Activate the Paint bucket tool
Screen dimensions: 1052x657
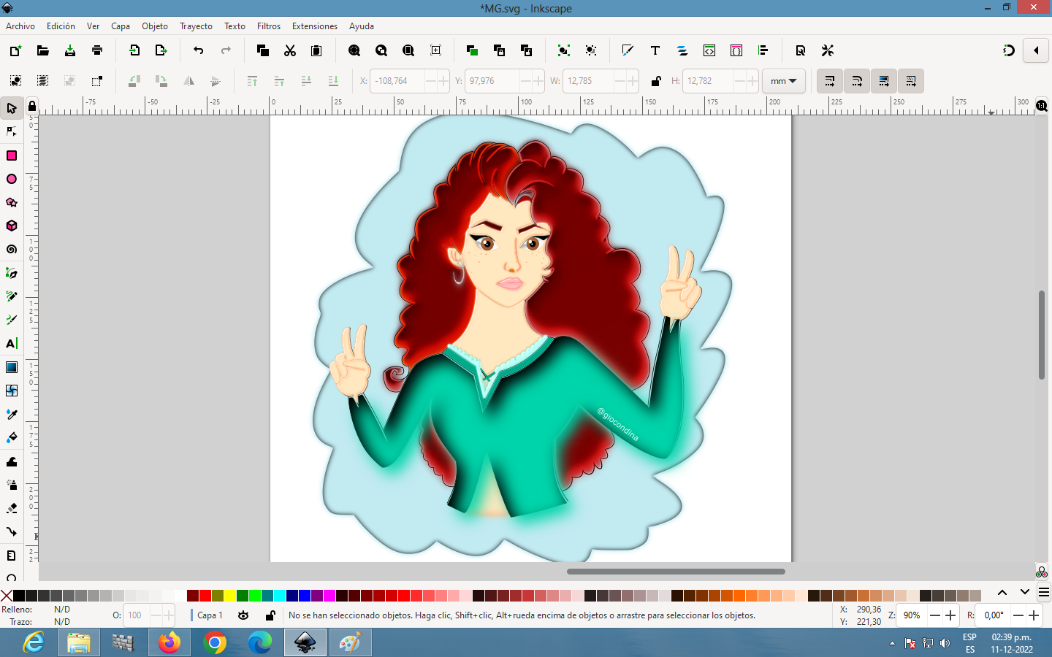[x=12, y=437]
